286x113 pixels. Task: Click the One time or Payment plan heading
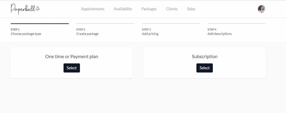click(x=72, y=56)
